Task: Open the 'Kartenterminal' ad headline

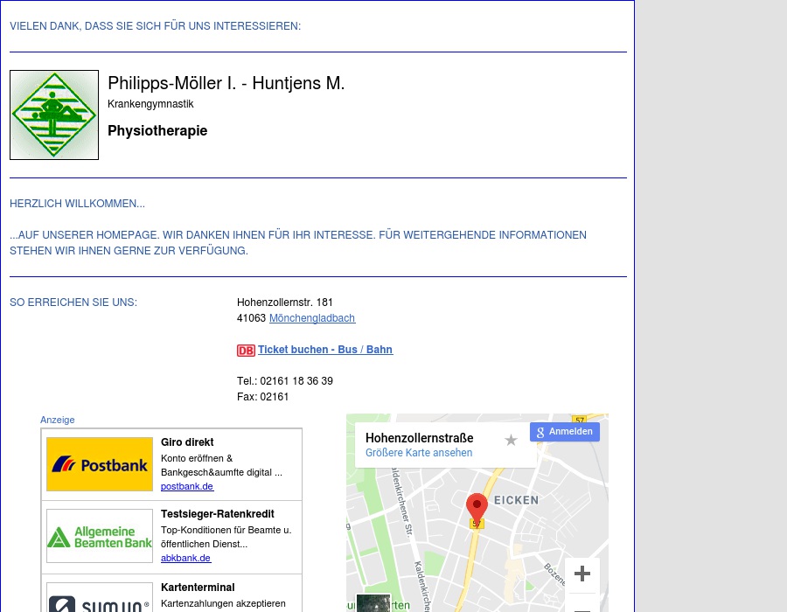Action: click(198, 588)
